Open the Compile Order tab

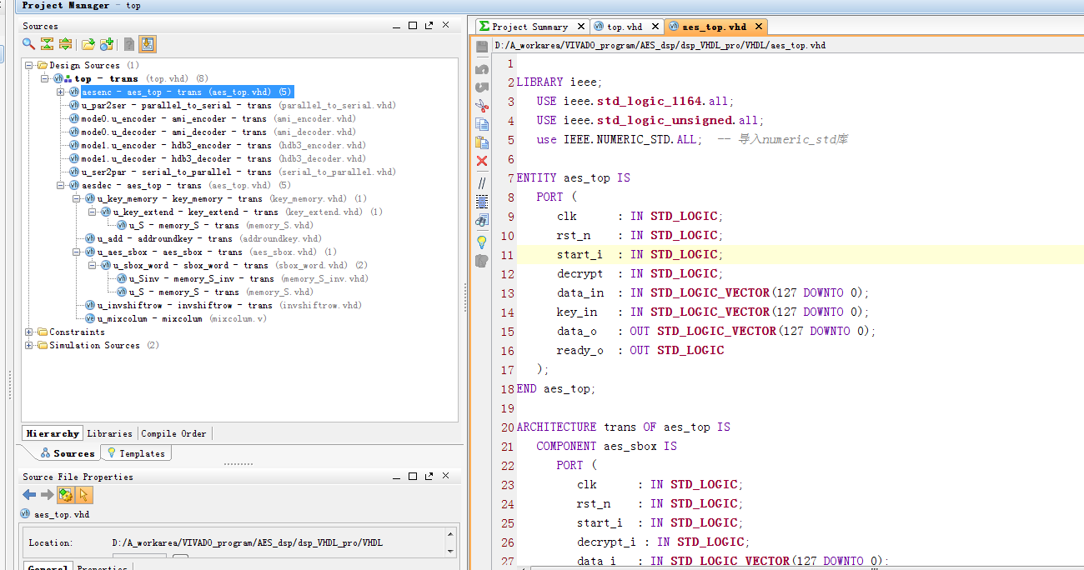click(173, 433)
